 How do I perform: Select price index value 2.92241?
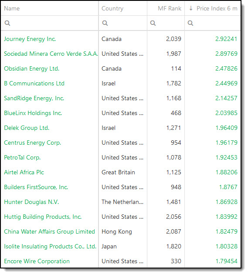pyautogui.click(x=227, y=39)
